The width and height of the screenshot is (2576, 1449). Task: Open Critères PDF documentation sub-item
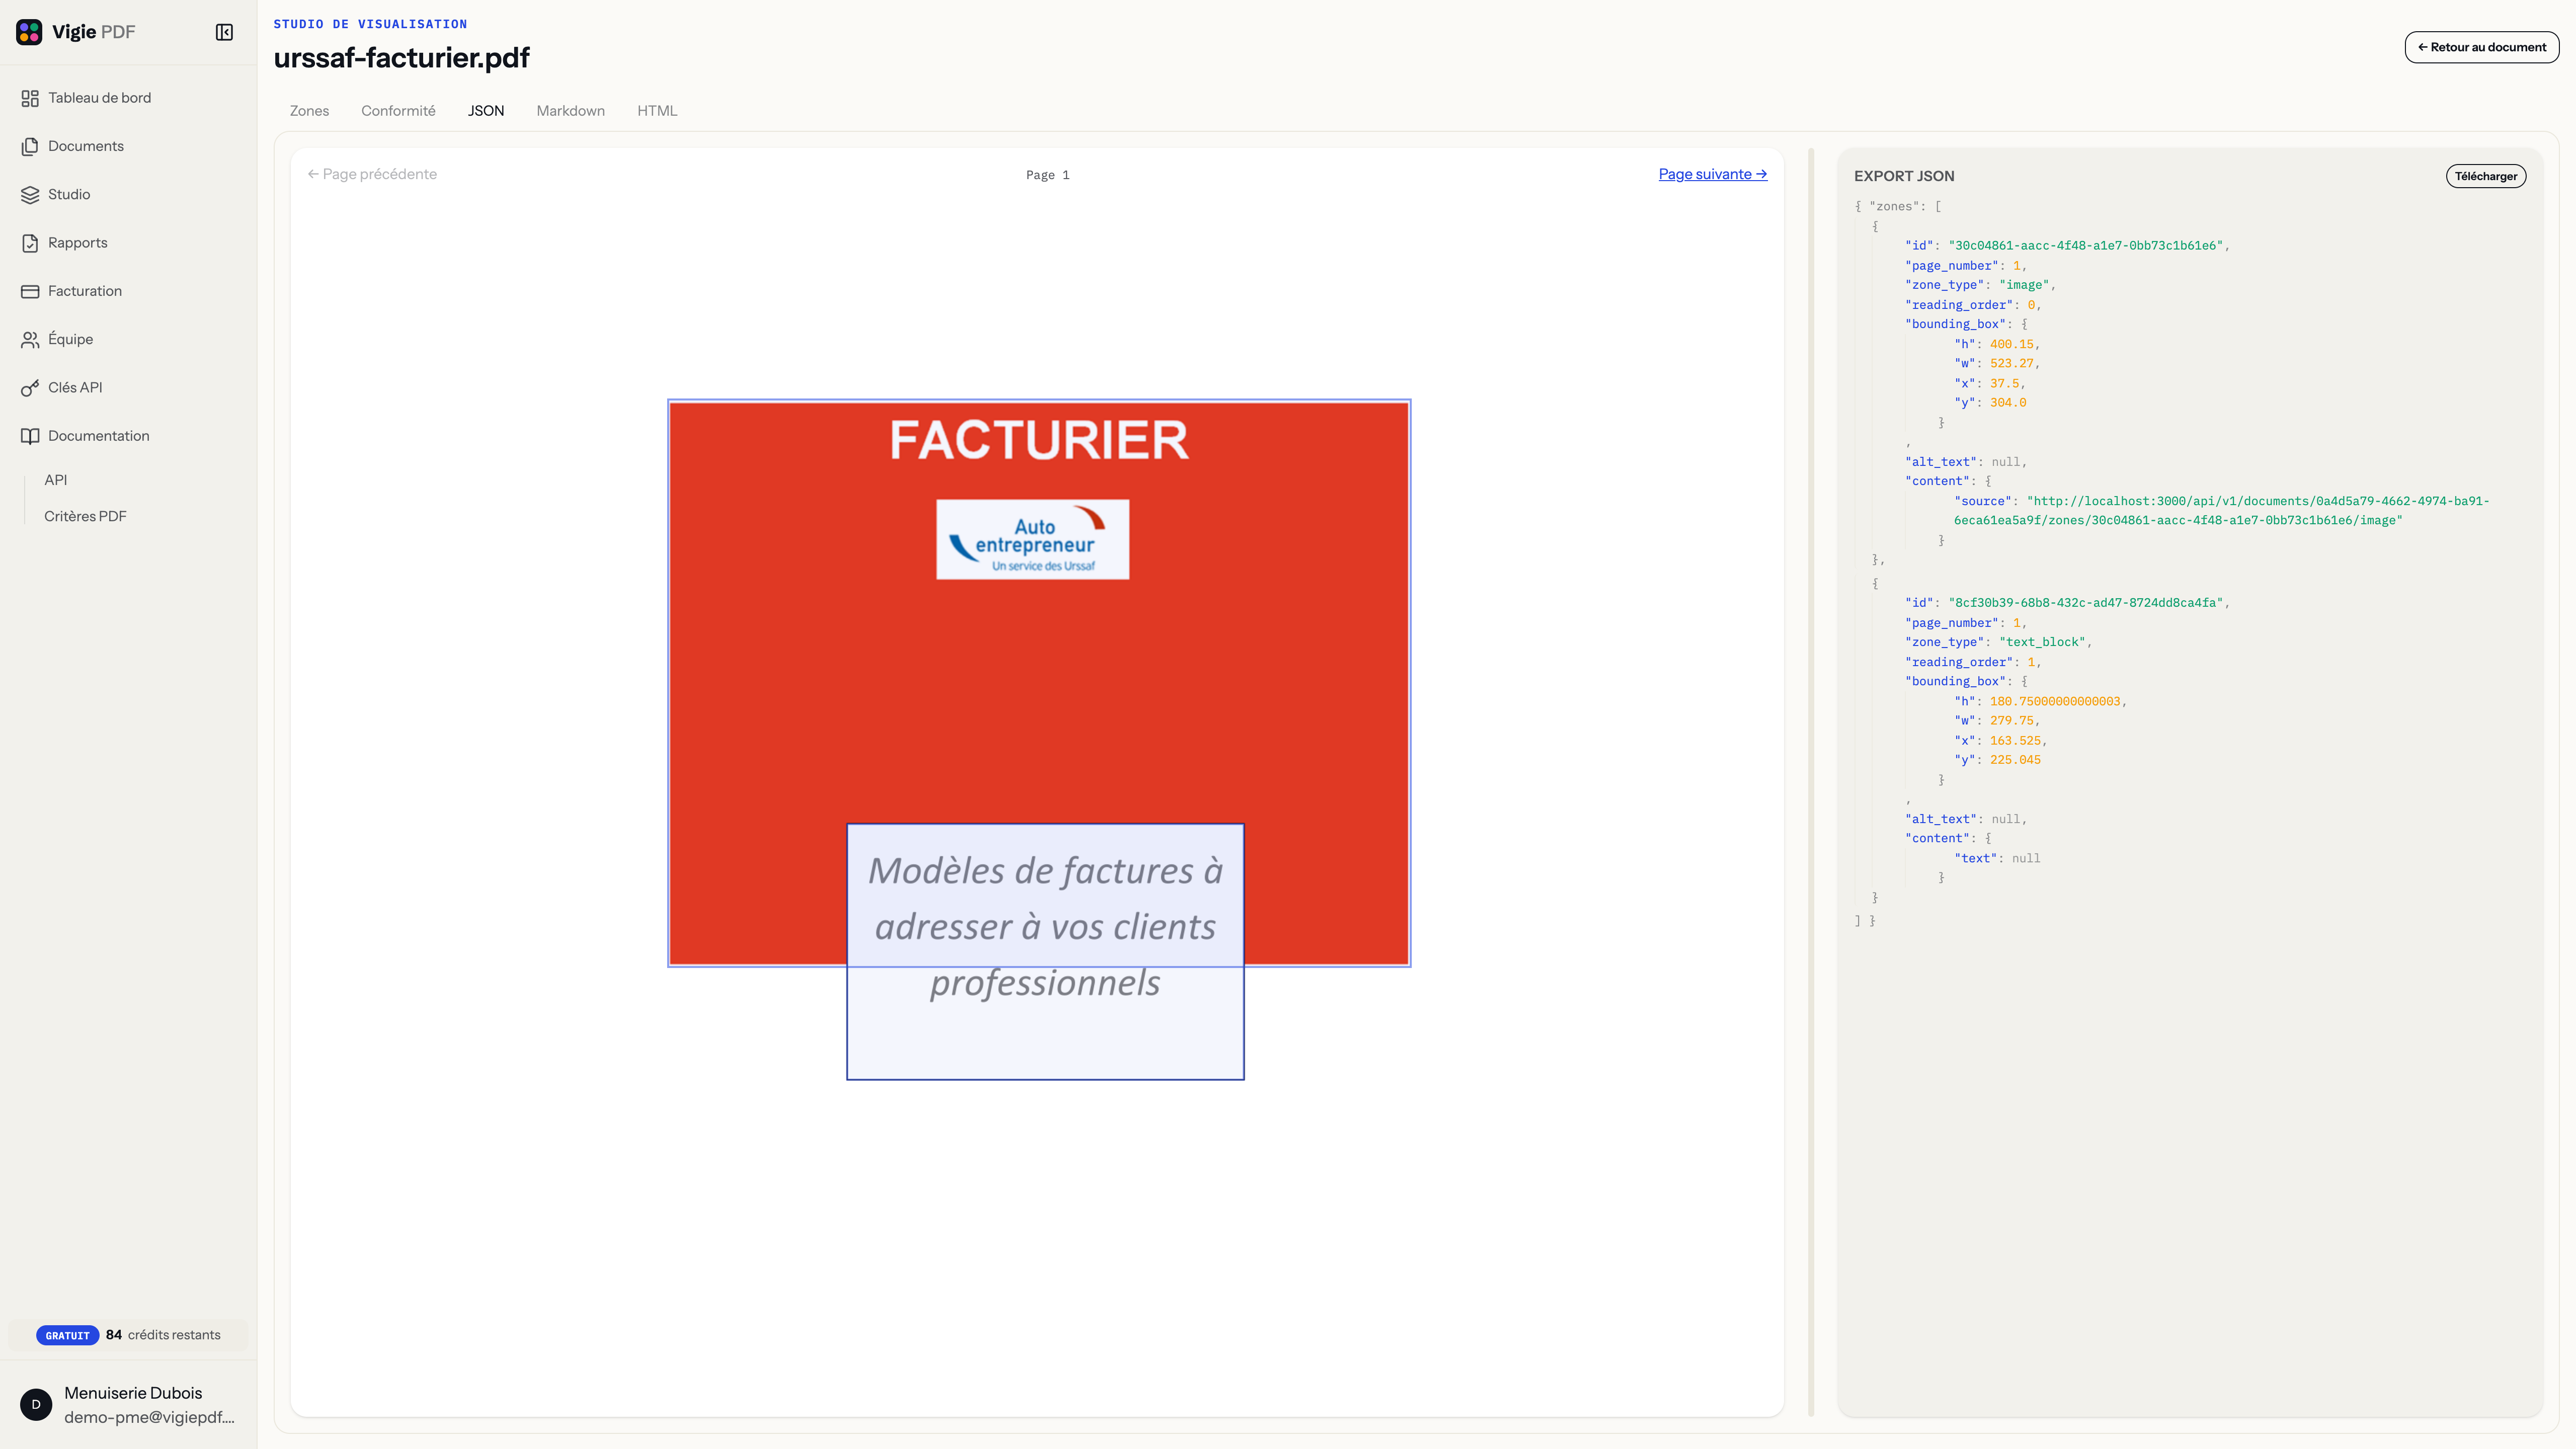click(85, 516)
